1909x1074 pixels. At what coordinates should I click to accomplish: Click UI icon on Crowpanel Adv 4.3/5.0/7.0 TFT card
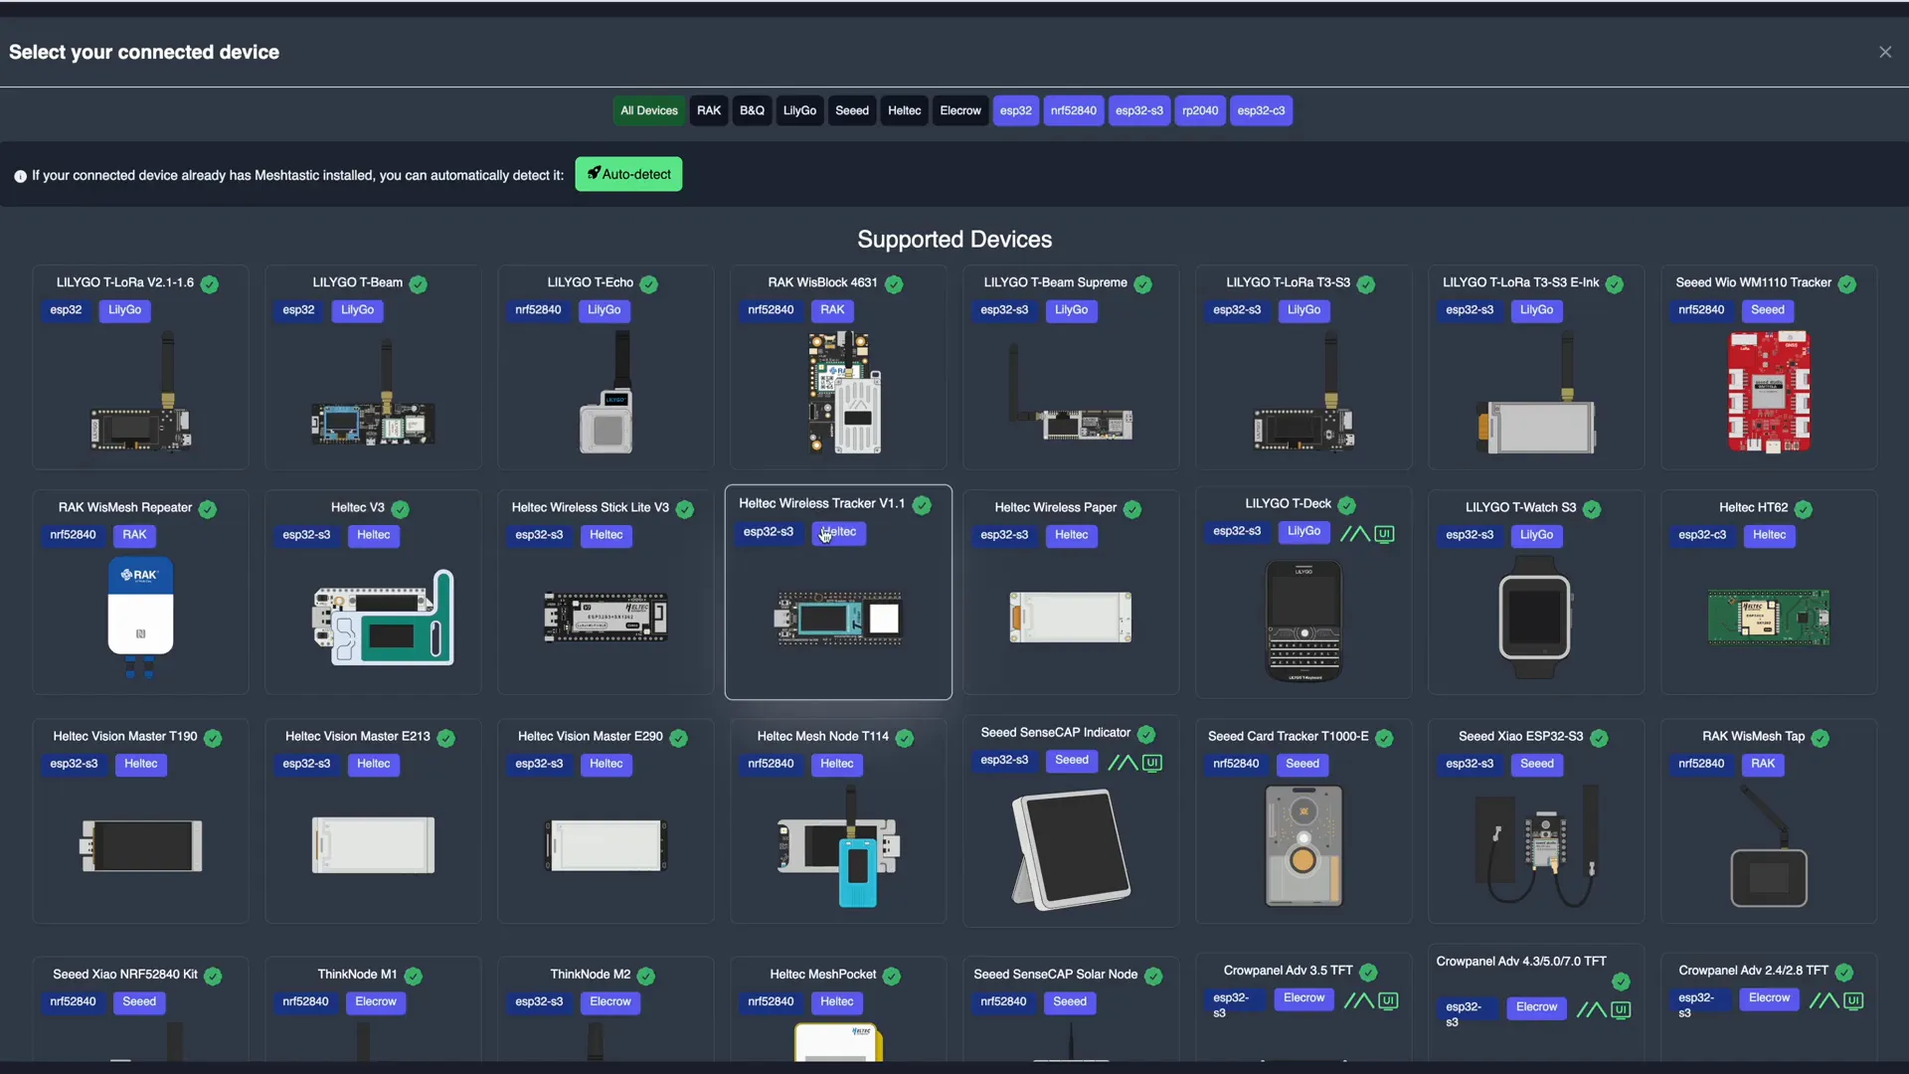coord(1621,1009)
